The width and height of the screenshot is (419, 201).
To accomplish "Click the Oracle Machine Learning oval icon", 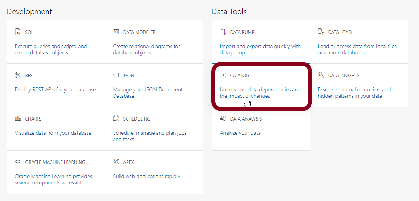I will [18, 162].
